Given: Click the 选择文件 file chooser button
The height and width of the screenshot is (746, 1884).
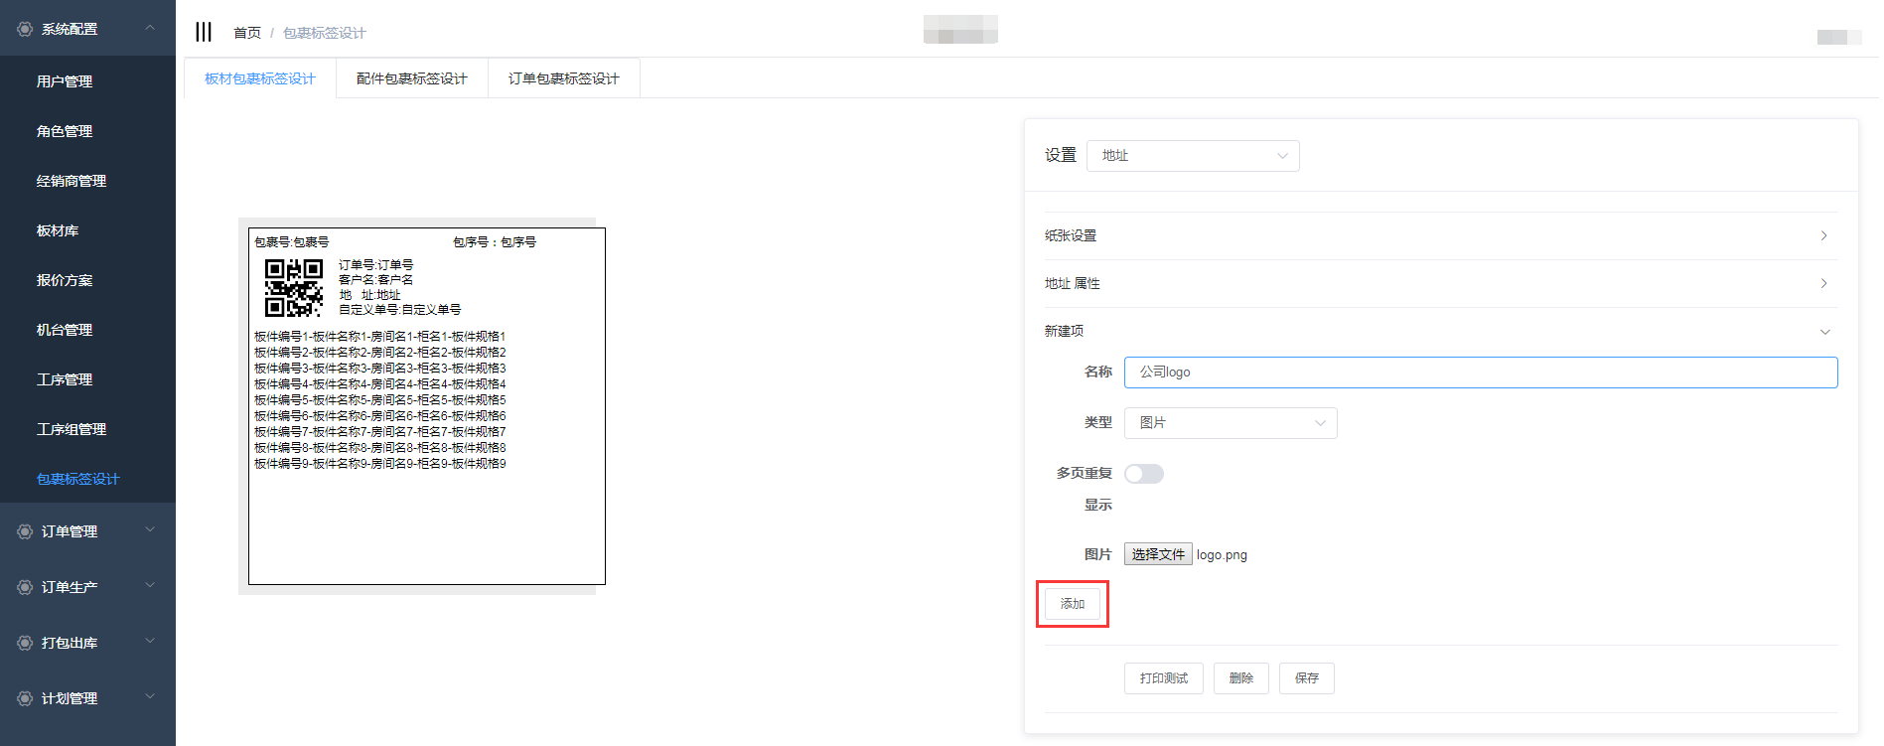Looking at the screenshot, I should 1158,554.
